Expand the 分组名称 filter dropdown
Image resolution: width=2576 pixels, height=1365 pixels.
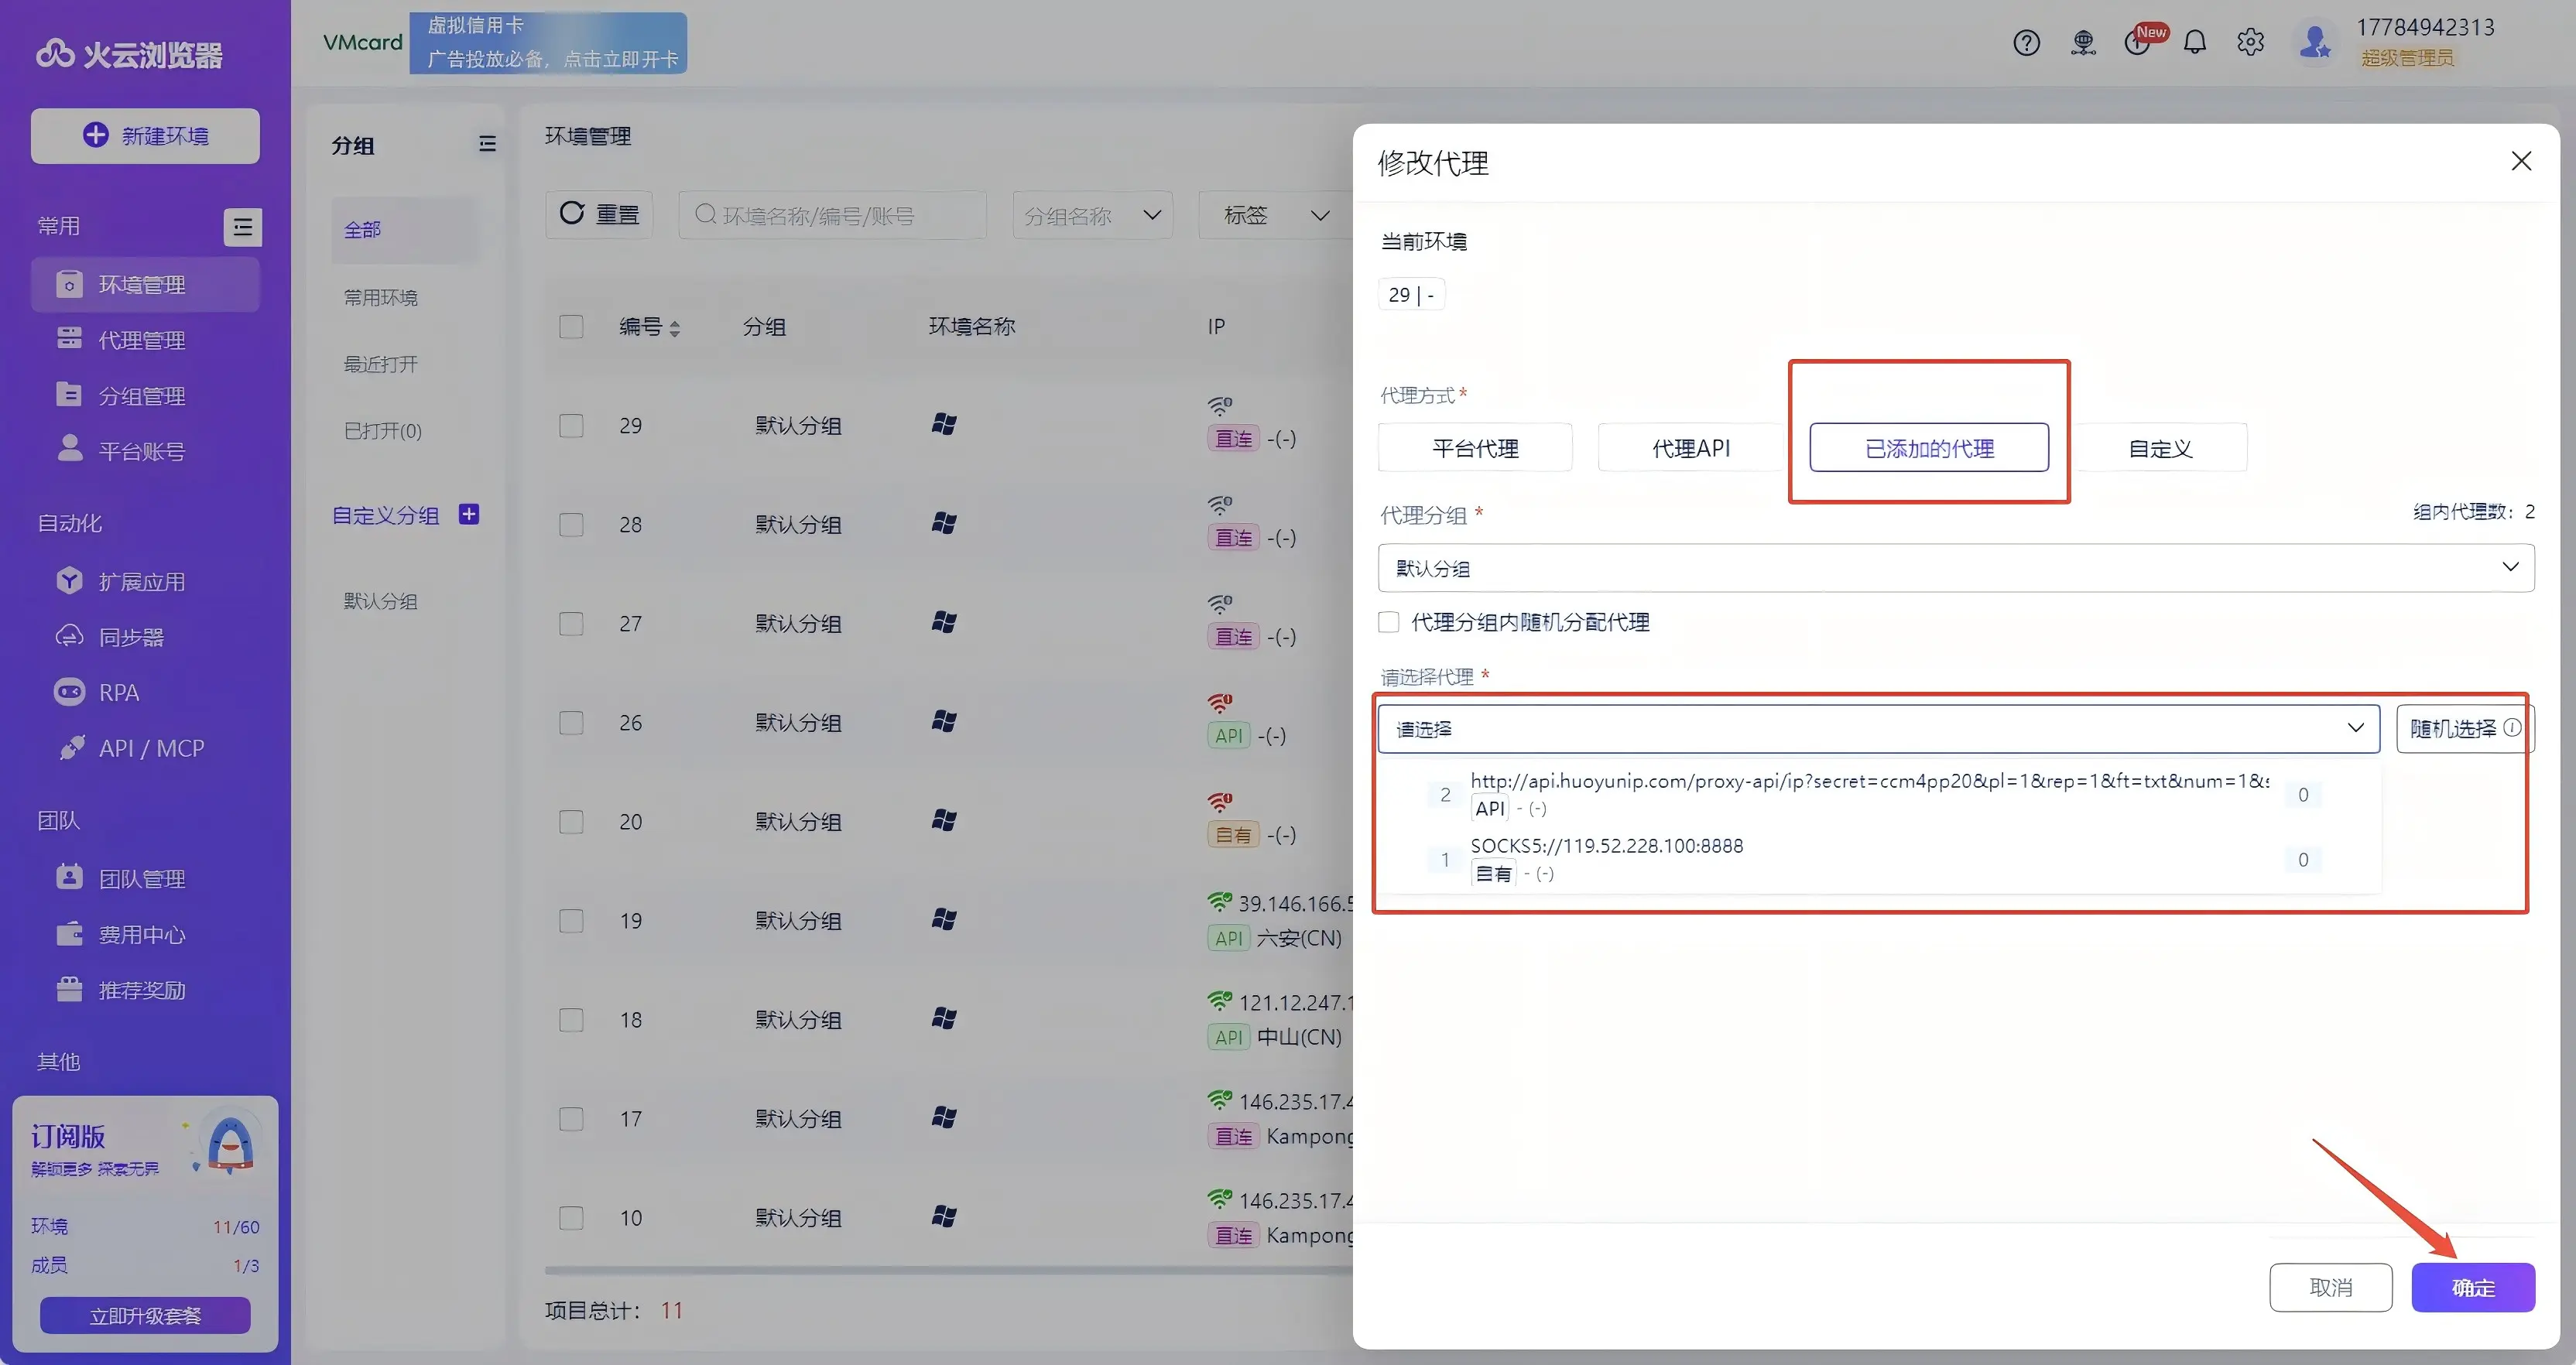(x=1092, y=215)
